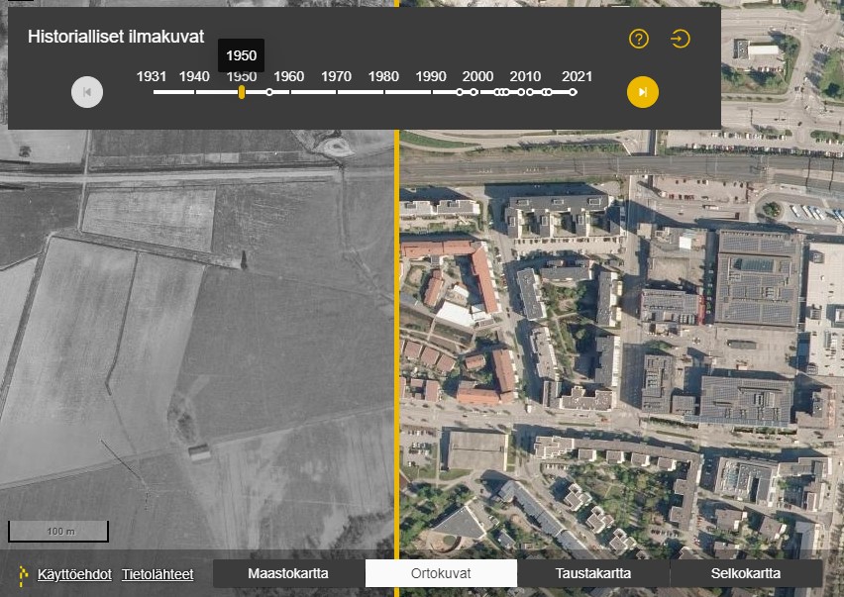This screenshot has width=844, height=597.
Task: Open the Käyttöehdot link
Action: [x=74, y=574]
